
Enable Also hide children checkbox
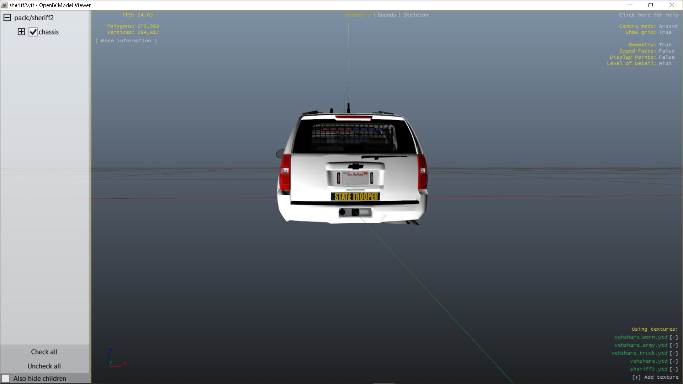pyautogui.click(x=6, y=378)
